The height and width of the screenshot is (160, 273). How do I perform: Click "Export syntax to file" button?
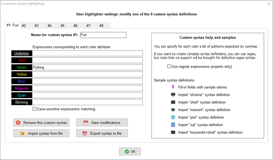pos(102,133)
